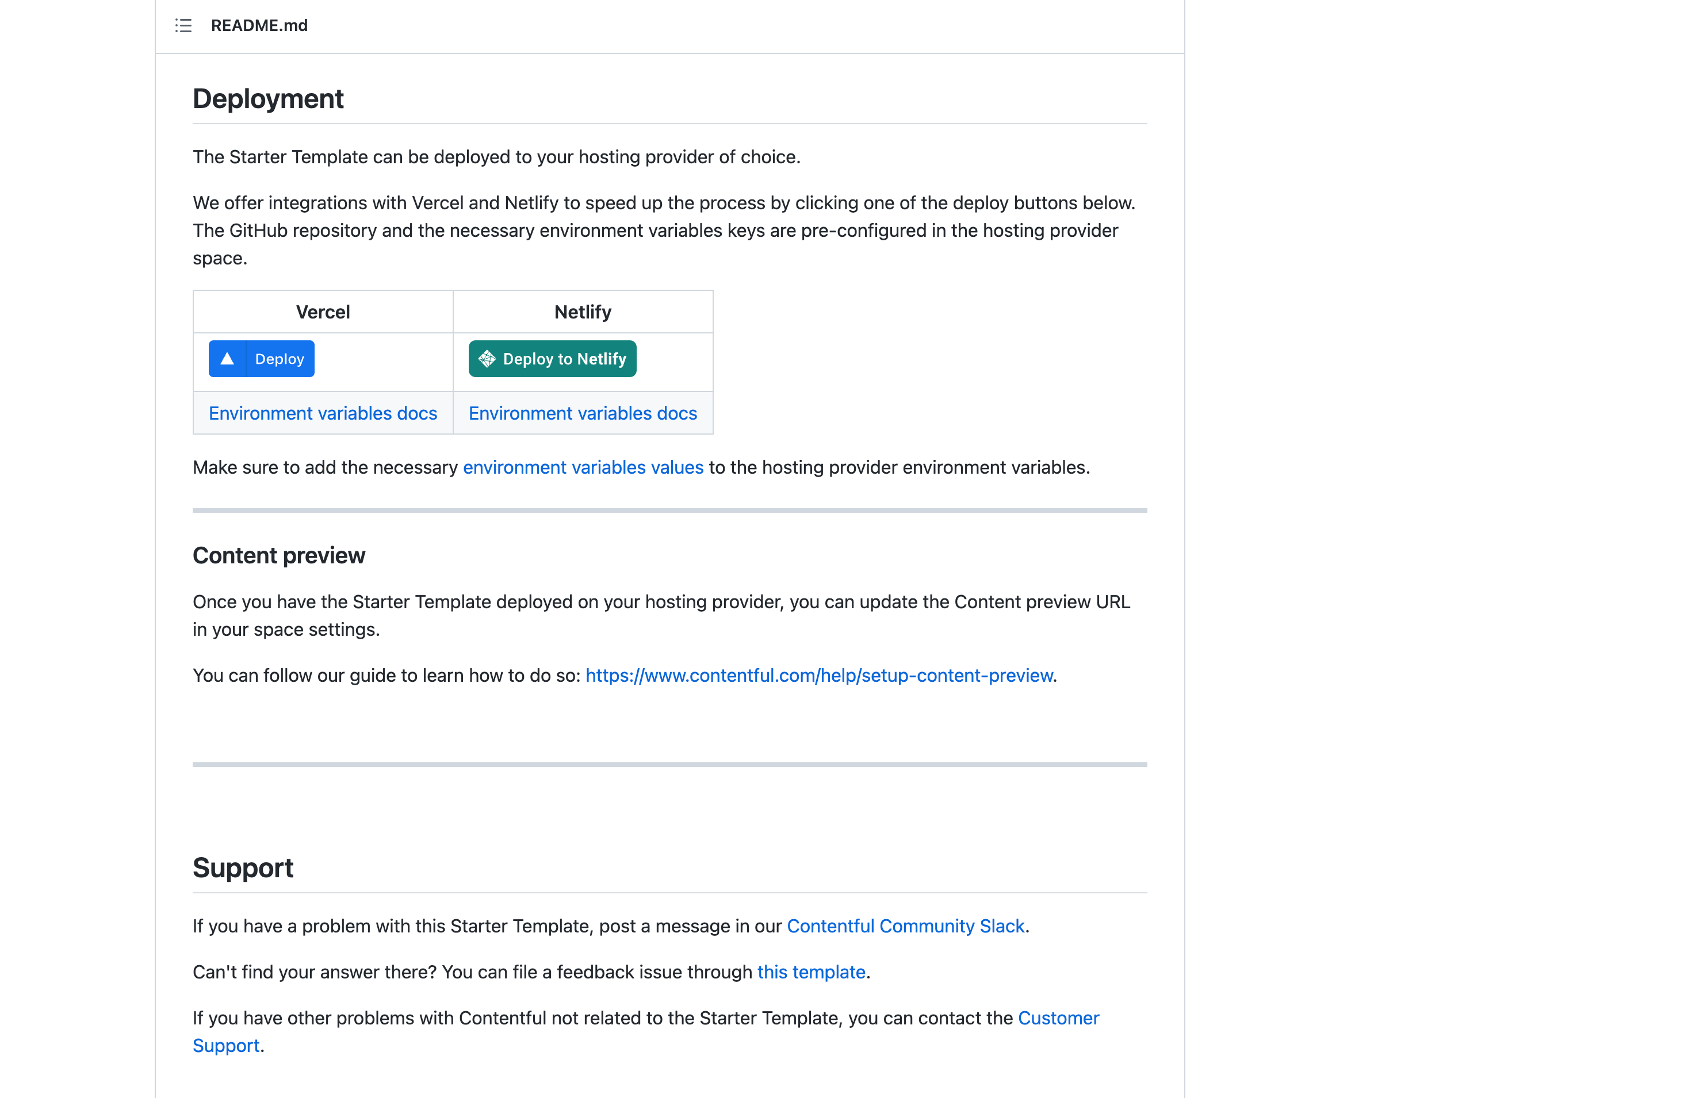This screenshot has height=1098, width=1707.
Task: Open the setup-content-preview guide URL
Action: pyautogui.click(x=819, y=675)
